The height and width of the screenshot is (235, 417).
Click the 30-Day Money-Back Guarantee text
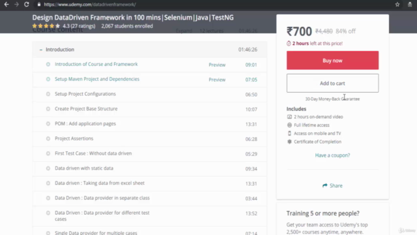[x=332, y=99]
